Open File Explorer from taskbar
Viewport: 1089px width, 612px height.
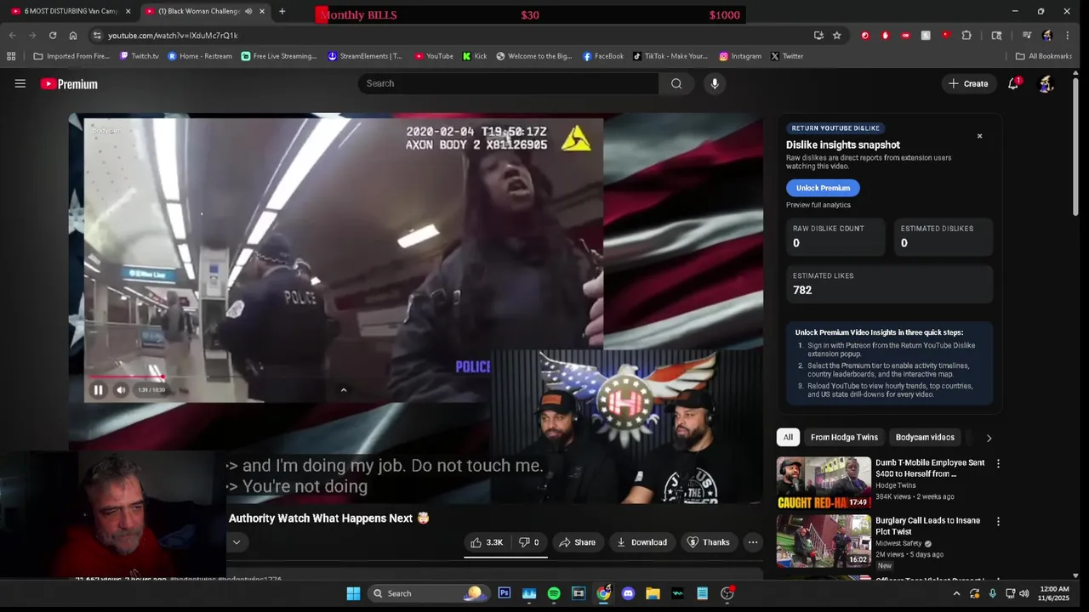pos(653,593)
